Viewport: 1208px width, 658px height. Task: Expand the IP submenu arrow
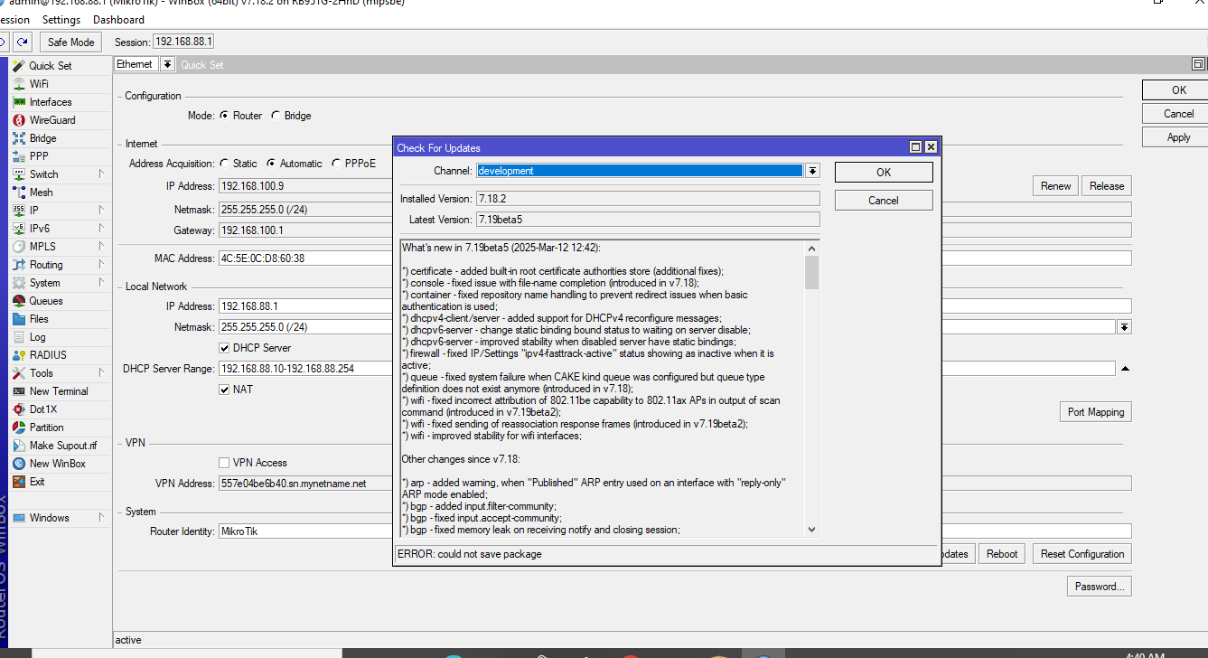[101, 211]
